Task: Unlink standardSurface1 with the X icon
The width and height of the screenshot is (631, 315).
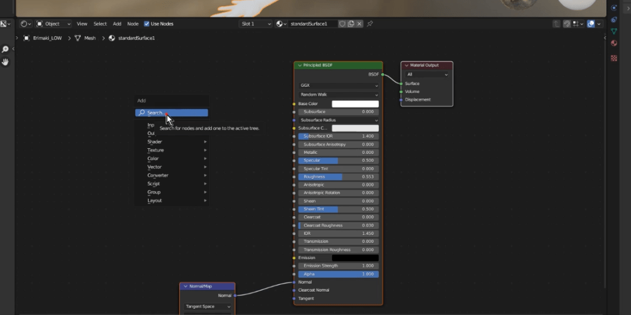Action: [360, 24]
